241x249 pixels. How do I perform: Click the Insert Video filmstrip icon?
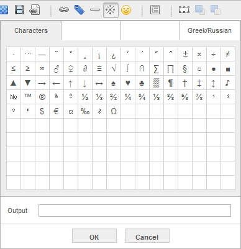(19, 10)
